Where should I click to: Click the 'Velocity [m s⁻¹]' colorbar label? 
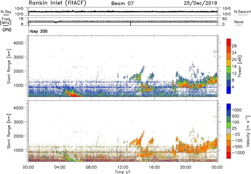248,131
